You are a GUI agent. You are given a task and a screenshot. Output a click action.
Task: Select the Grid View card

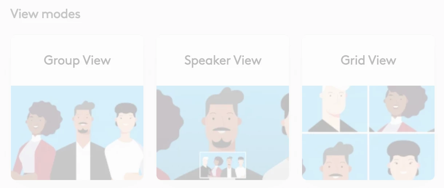(x=368, y=107)
